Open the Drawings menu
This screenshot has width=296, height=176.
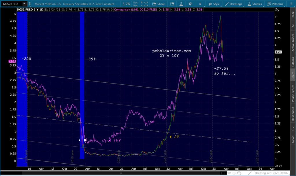coord(234,4)
